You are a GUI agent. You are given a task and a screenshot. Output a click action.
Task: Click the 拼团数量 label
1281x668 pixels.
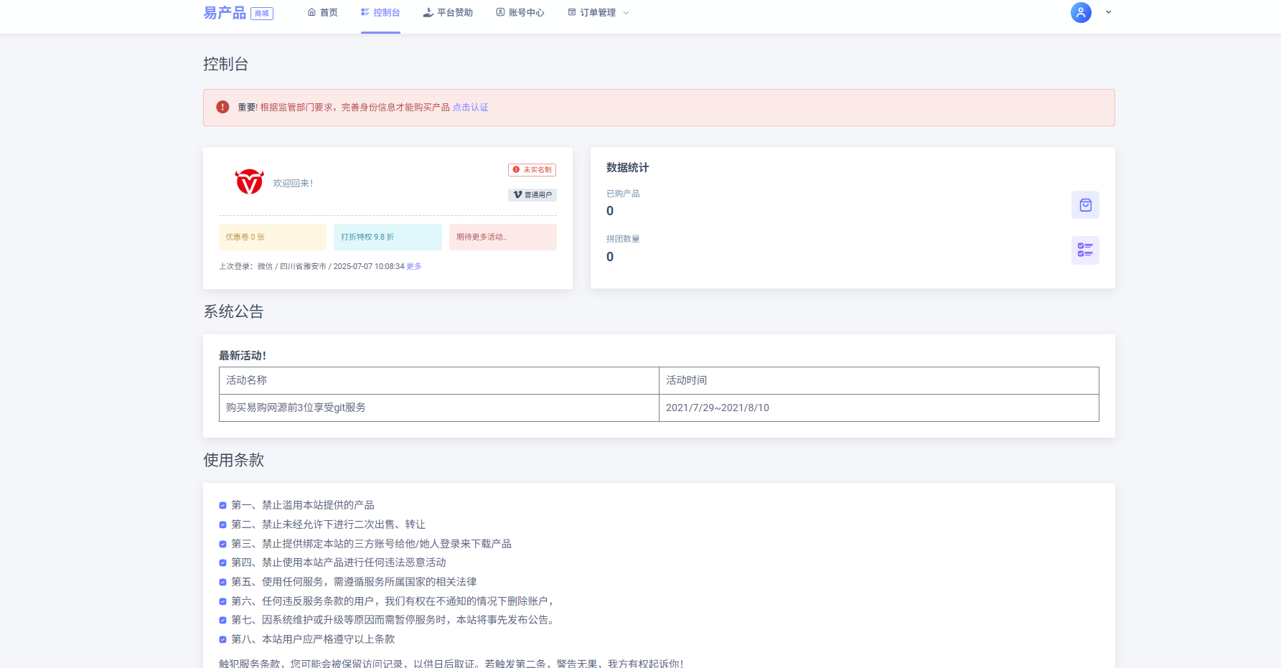(623, 239)
